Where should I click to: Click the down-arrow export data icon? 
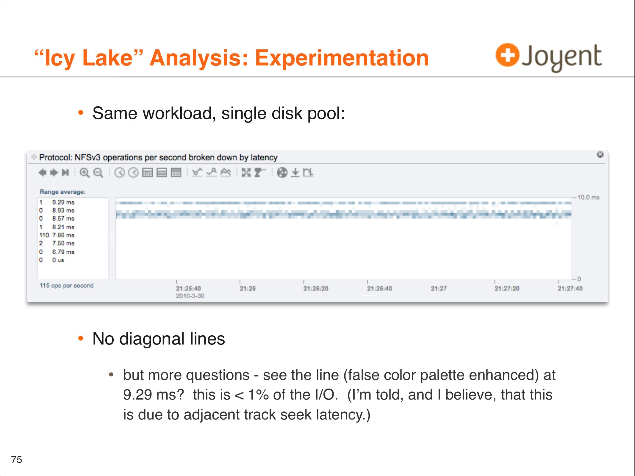coord(295,173)
